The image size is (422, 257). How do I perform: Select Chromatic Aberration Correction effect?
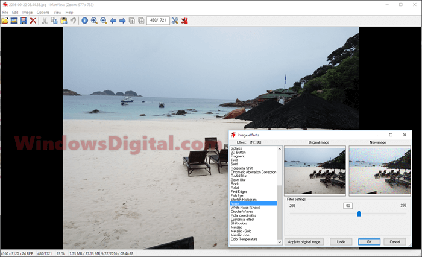[254, 172]
